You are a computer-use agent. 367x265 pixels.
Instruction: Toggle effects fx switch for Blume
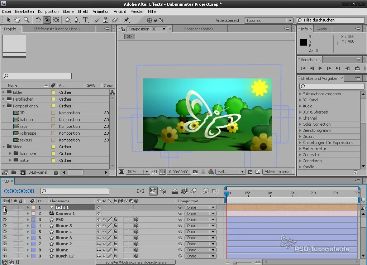point(115,250)
